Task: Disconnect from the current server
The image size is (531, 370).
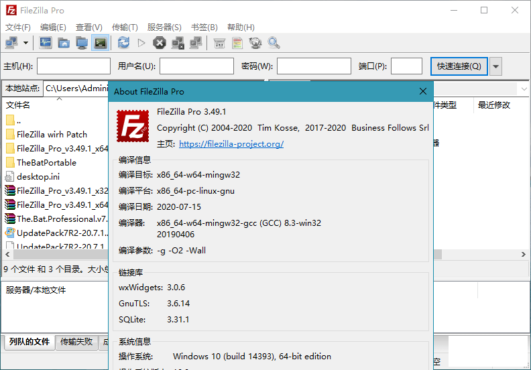Action: tap(178, 43)
